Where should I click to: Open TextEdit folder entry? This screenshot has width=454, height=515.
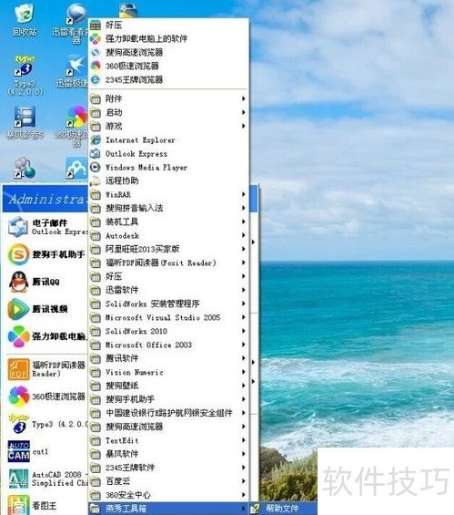click(168, 441)
